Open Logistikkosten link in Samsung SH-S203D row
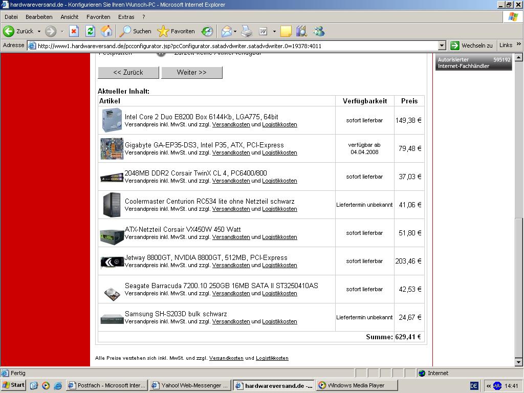The width and height of the screenshot is (524, 393). click(x=279, y=321)
